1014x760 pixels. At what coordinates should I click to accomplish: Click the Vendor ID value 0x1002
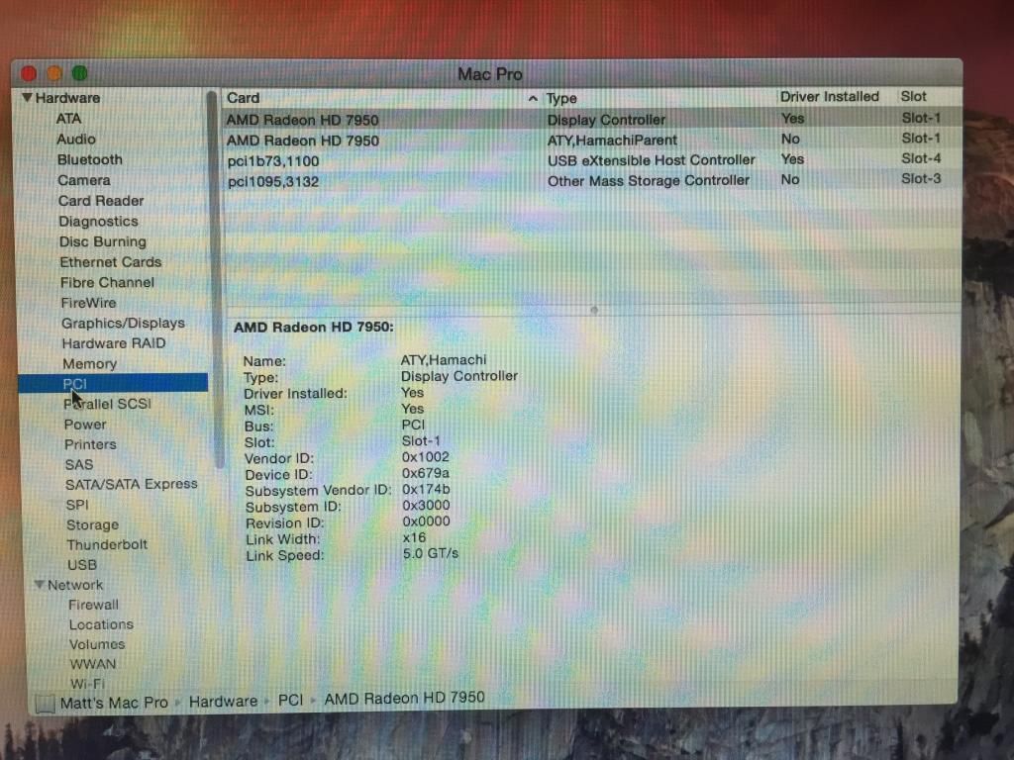[x=426, y=457]
